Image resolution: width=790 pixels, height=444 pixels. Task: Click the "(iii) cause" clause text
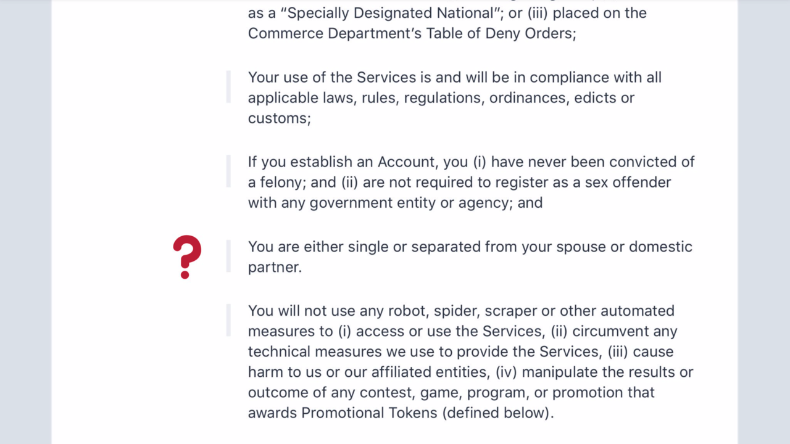point(640,351)
